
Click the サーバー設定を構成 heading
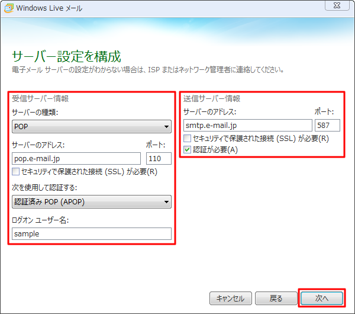66,56
